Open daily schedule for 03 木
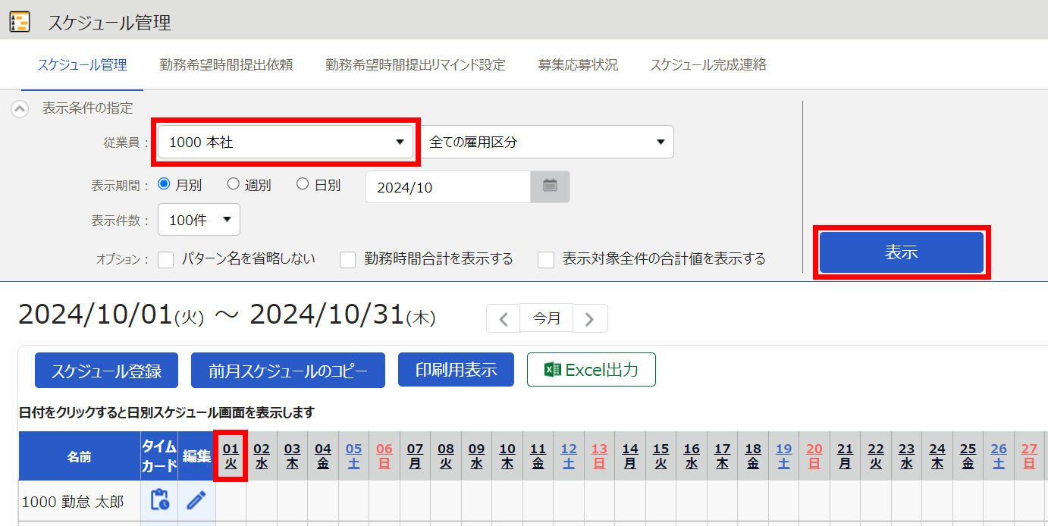This screenshot has height=526, width=1048. 293,456
